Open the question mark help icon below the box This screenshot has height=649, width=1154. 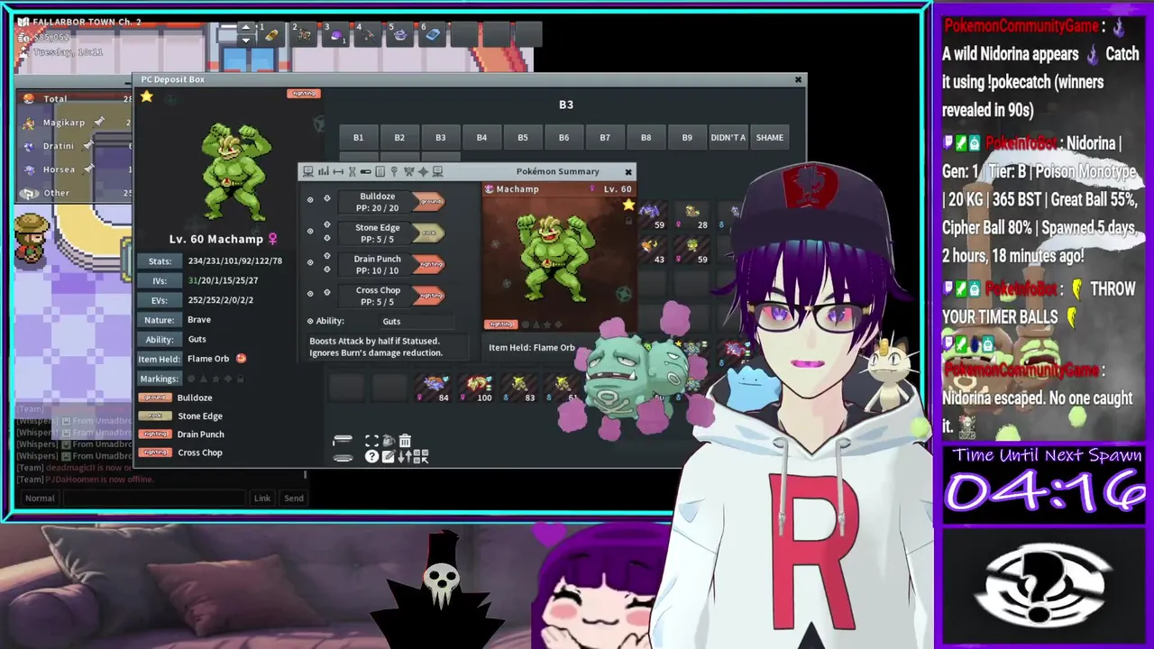(371, 456)
